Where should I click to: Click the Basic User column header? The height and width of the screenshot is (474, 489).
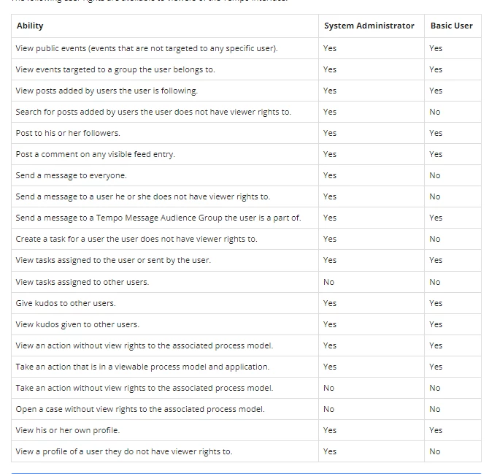point(452,26)
